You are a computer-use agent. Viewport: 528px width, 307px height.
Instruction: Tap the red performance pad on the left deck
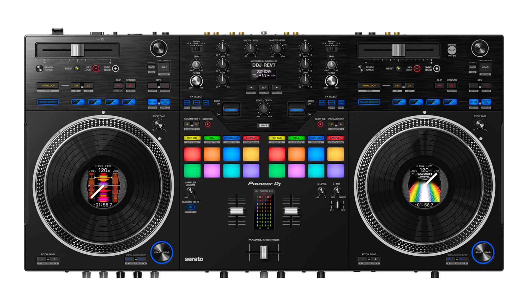pos(192,154)
